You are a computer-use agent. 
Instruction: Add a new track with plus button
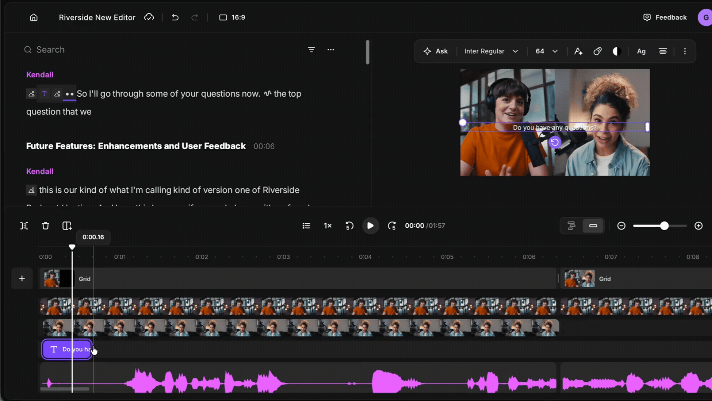click(22, 278)
